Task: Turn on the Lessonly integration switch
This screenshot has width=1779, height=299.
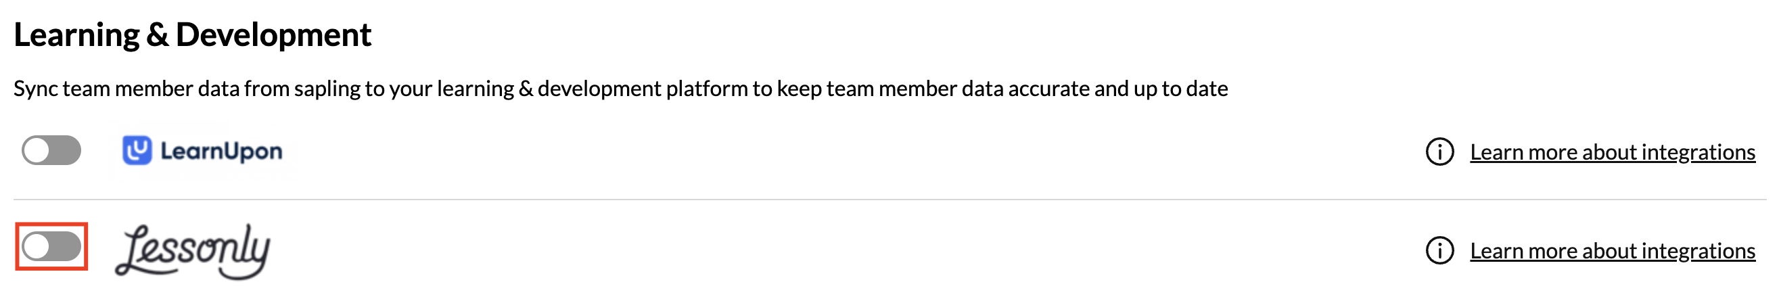Action: (51, 246)
